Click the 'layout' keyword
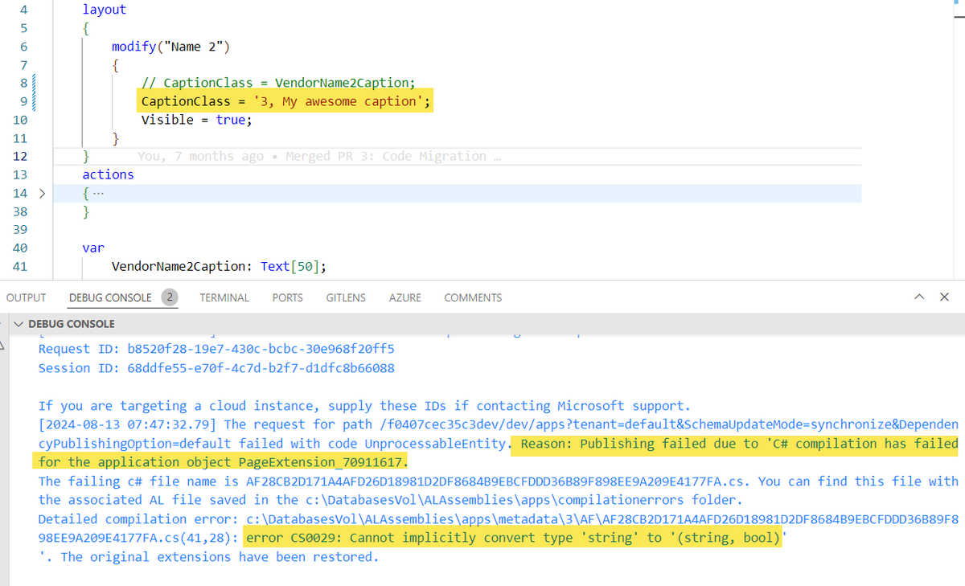965x586 pixels. pos(105,10)
